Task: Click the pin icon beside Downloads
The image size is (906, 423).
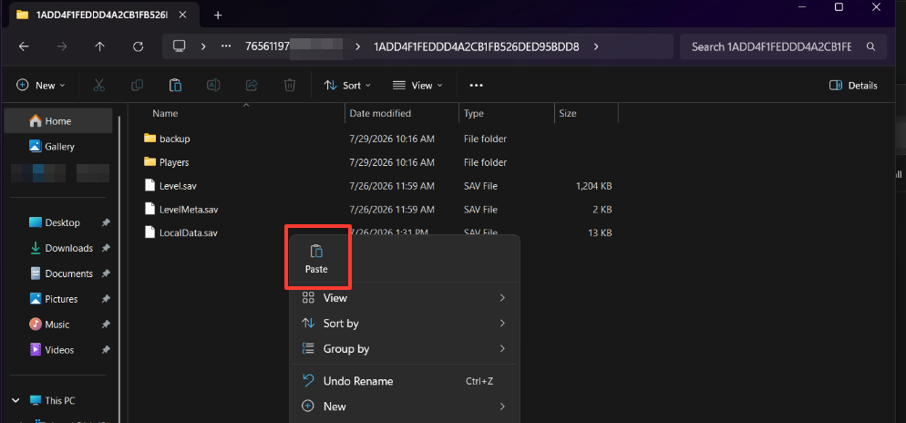Action: [x=106, y=248]
